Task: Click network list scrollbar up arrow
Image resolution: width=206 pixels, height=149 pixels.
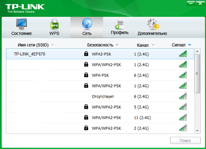Action: pyautogui.click(x=197, y=51)
